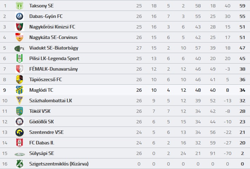Select the highlighted Maglódi TC row
250x169 pixels.
click(125, 90)
